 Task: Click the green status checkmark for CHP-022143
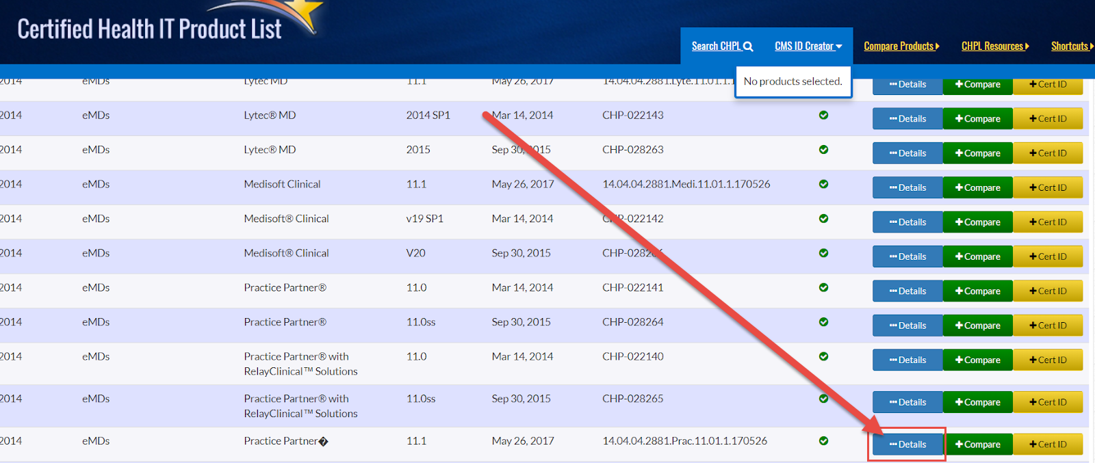click(823, 115)
